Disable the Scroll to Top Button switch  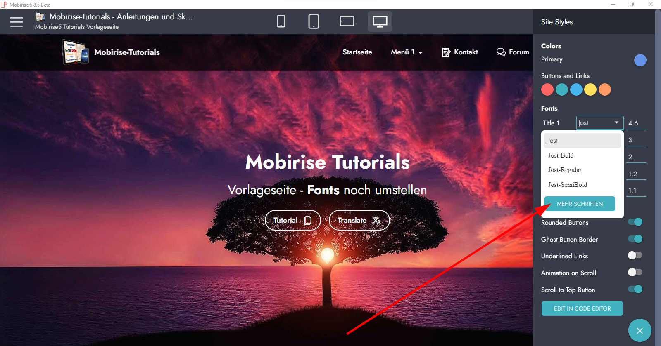pos(635,289)
